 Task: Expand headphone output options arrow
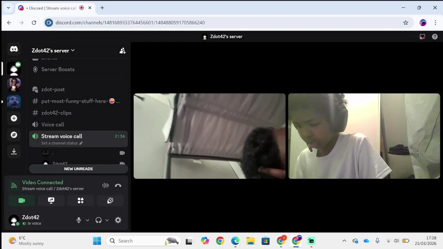pos(107,220)
